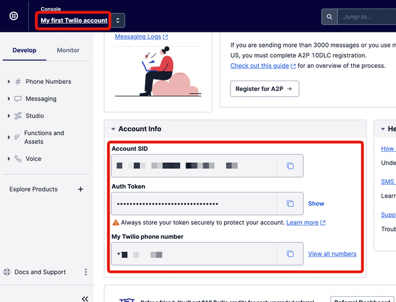Focus the Jump to search field
This screenshot has width=396, height=302.
tap(367, 16)
